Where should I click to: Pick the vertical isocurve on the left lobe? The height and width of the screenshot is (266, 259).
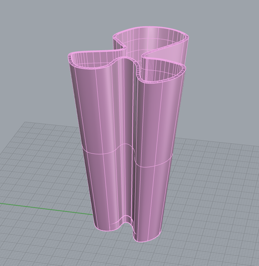point(101,116)
